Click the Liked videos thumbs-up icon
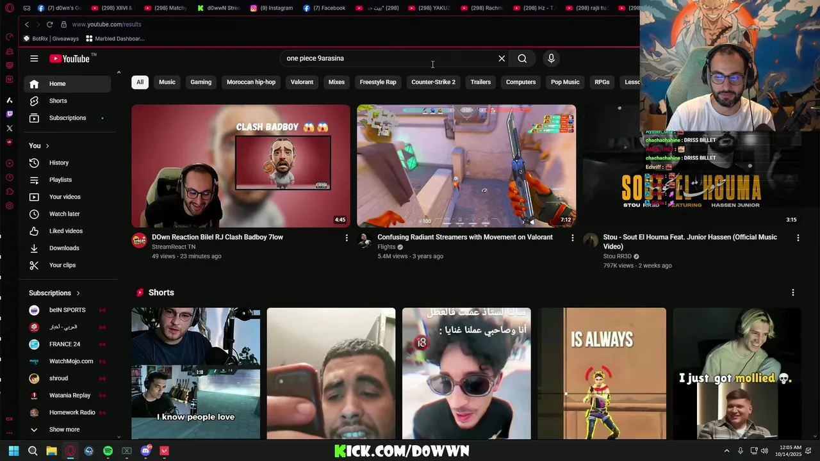Screen dimensions: 820x461 (x=34, y=231)
